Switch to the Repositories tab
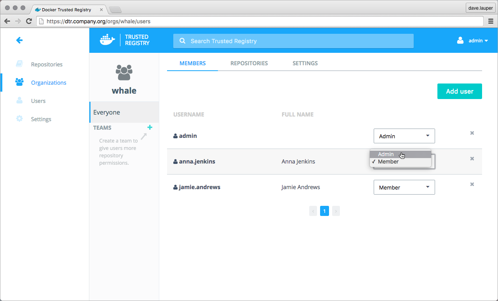 click(249, 63)
